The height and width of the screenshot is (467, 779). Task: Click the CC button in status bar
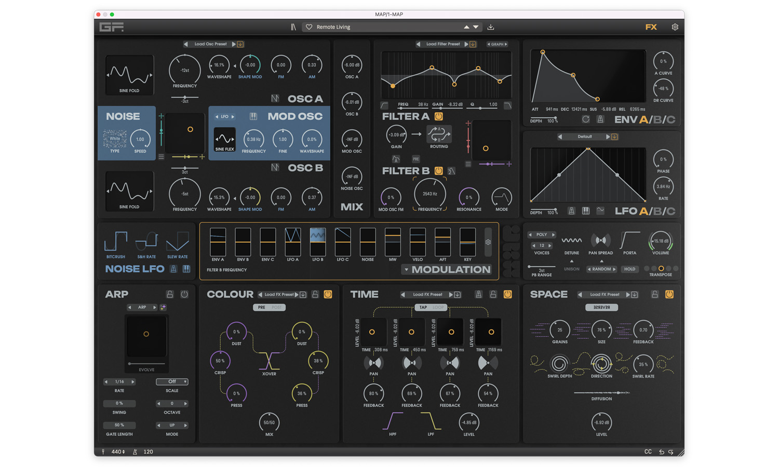pyautogui.click(x=648, y=451)
